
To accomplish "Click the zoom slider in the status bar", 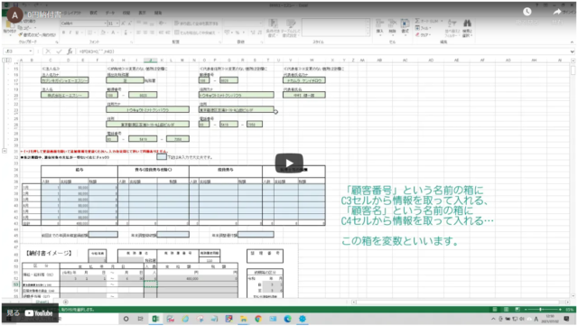I will [540, 310].
